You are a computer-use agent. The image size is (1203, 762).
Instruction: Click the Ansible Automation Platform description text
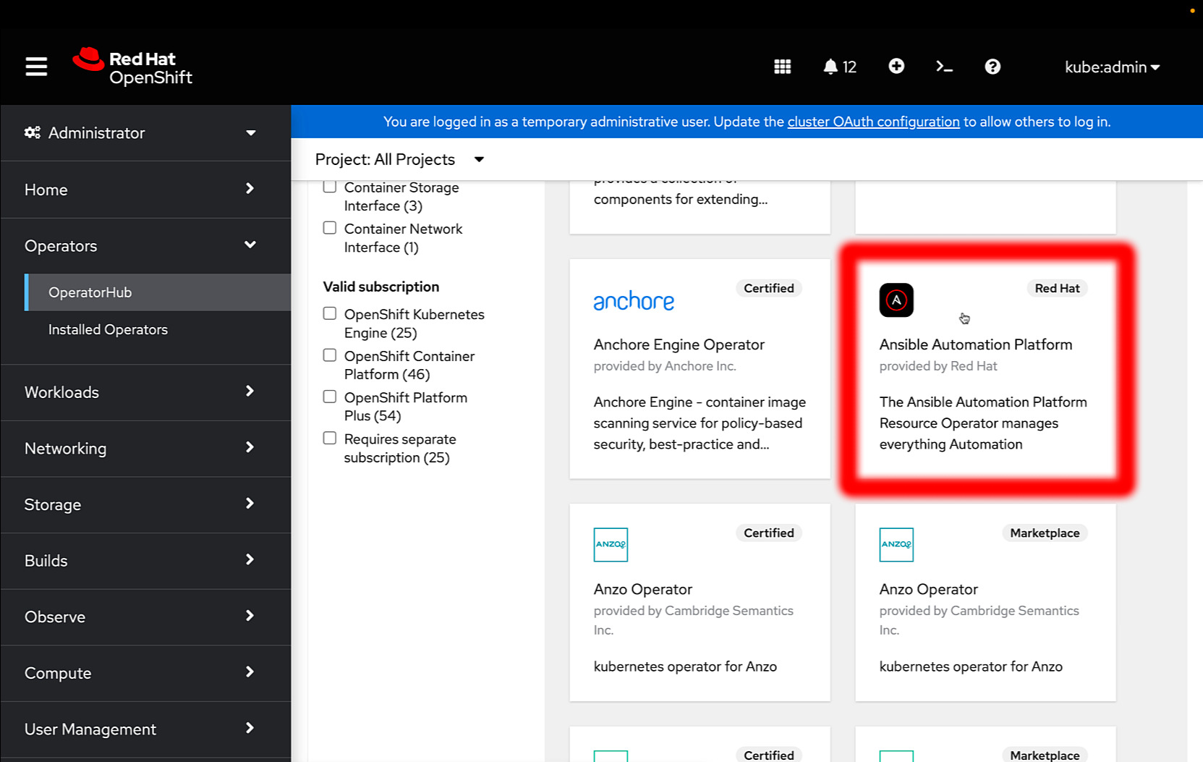coord(983,423)
